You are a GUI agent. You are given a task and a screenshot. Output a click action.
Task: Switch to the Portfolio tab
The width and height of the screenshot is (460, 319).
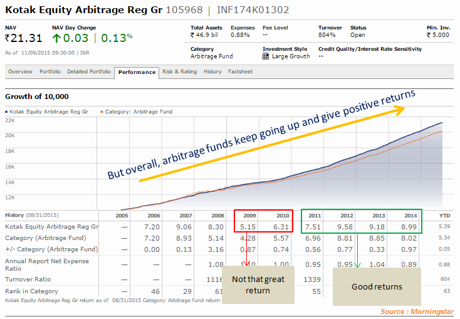[x=50, y=72]
